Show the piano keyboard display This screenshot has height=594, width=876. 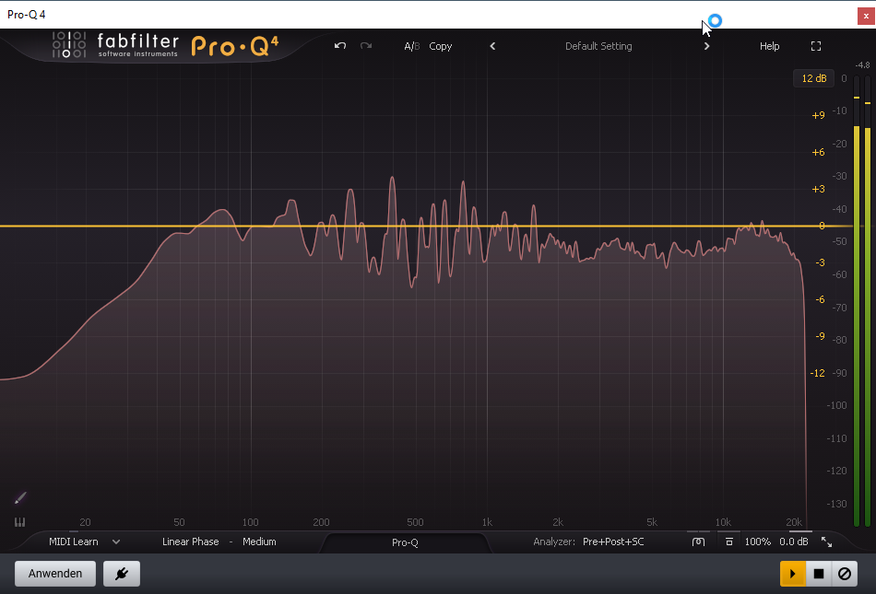pyautogui.click(x=20, y=522)
